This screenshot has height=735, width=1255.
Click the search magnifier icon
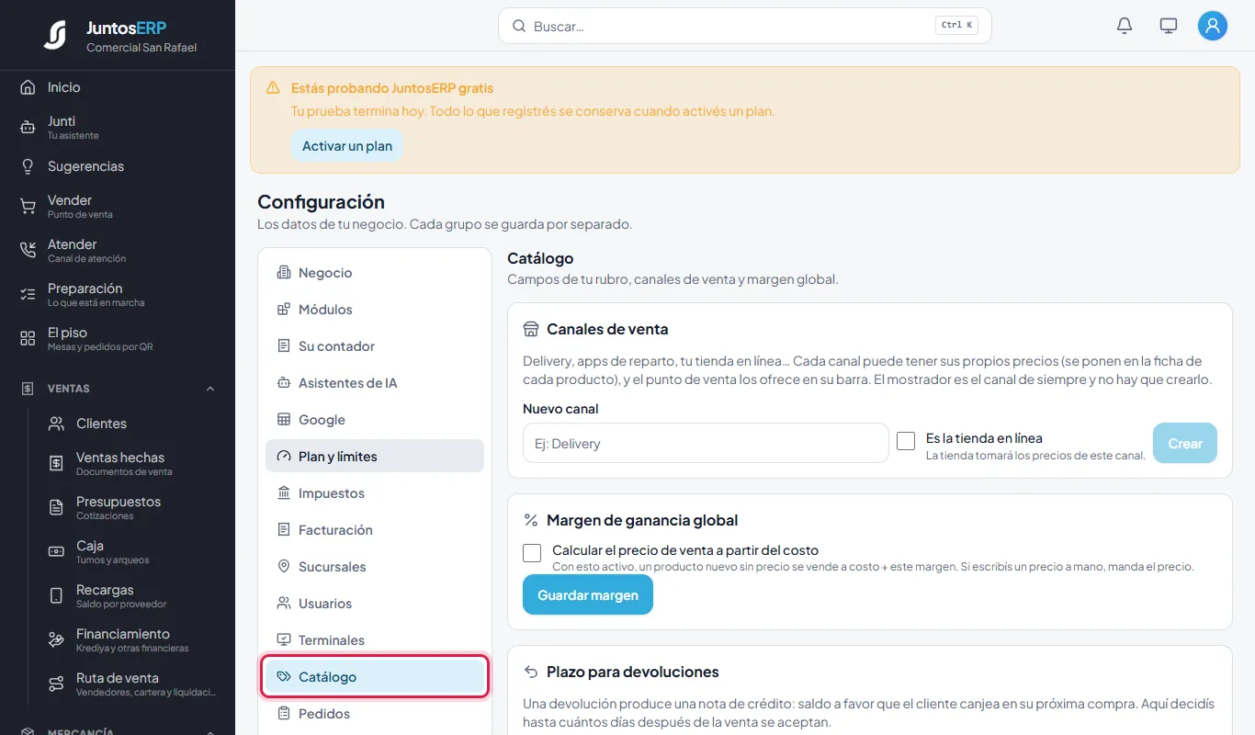click(x=519, y=26)
